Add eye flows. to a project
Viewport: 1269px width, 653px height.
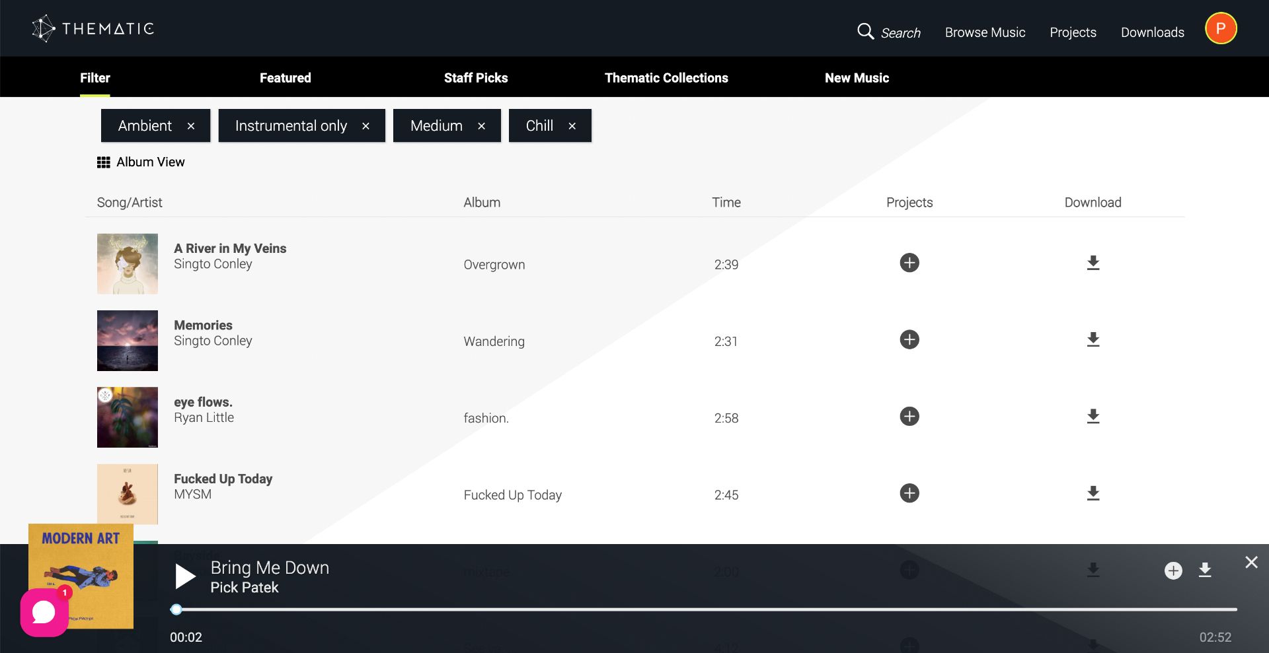click(909, 417)
